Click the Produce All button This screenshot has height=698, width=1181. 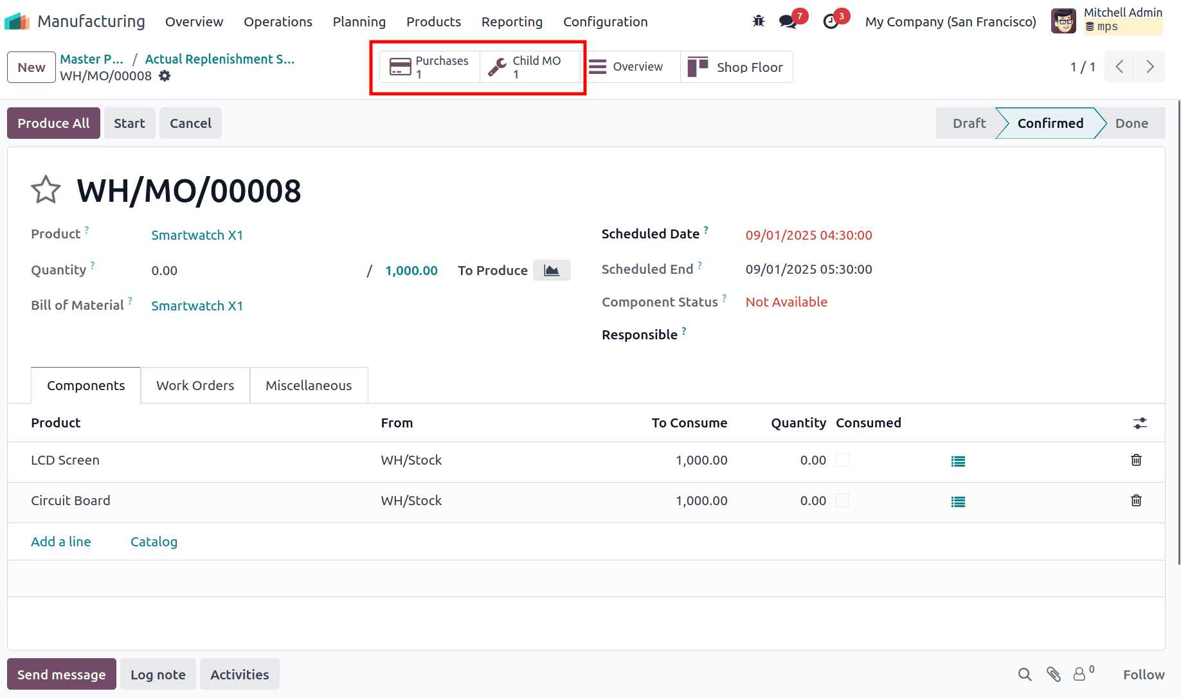pos(53,123)
